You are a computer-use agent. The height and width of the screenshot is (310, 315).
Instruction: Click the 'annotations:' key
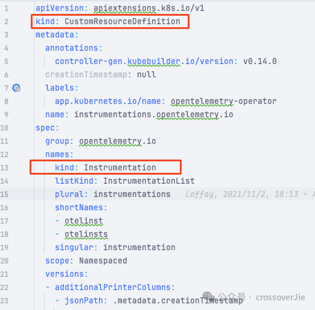point(74,48)
